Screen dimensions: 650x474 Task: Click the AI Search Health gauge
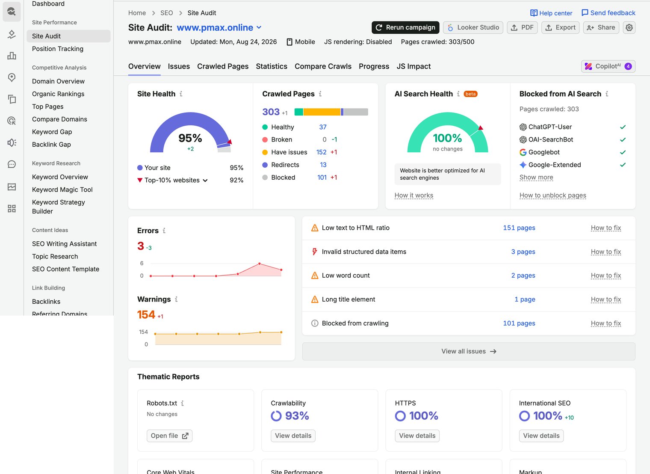[x=448, y=132]
